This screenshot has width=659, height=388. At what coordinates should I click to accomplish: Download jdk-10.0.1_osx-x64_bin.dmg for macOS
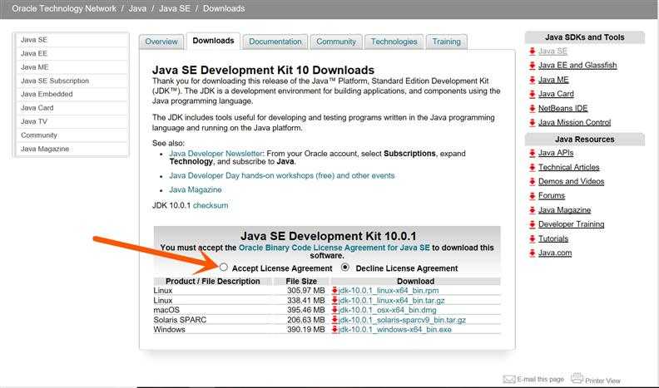[x=387, y=310]
